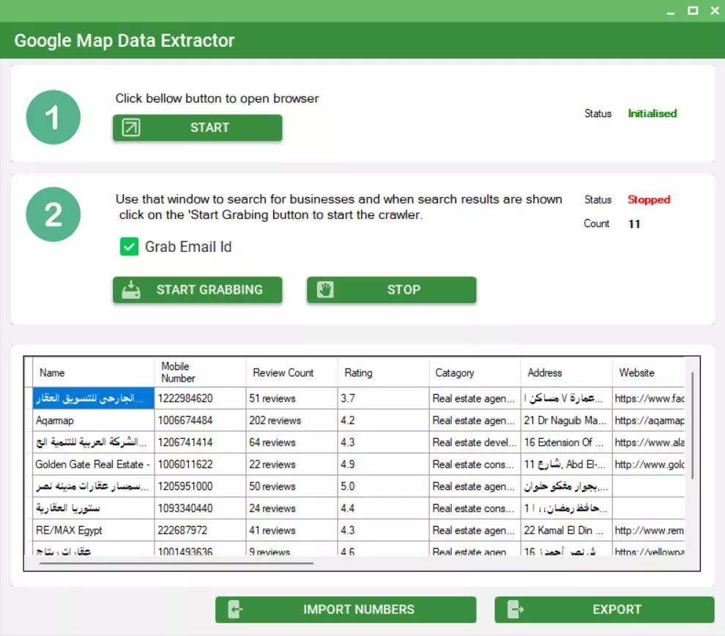Screen dimensions: 725x636
Task: Disable the Grab Email Id checkbox
Action: coord(129,247)
